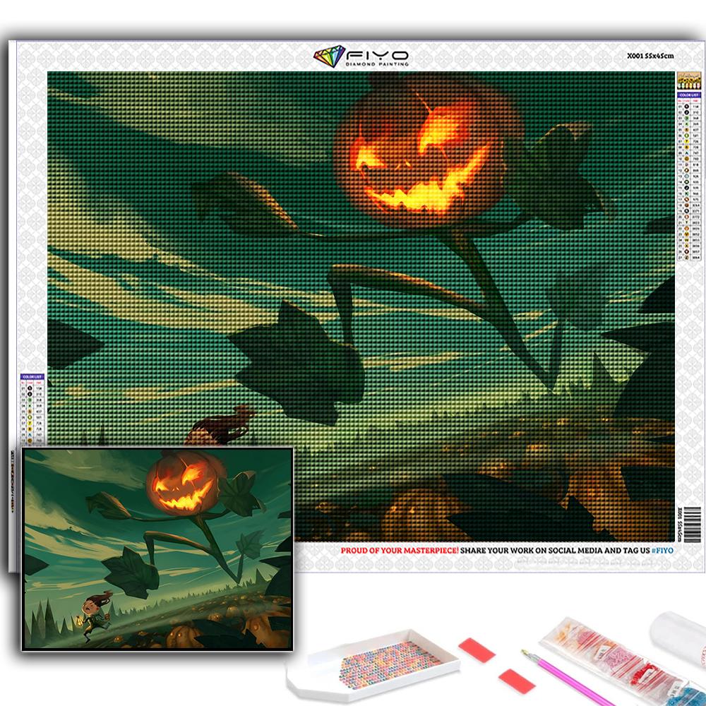Click the X001 55x45cm size label
Image resolution: width=706 pixels, height=706 pixels.
coord(650,55)
